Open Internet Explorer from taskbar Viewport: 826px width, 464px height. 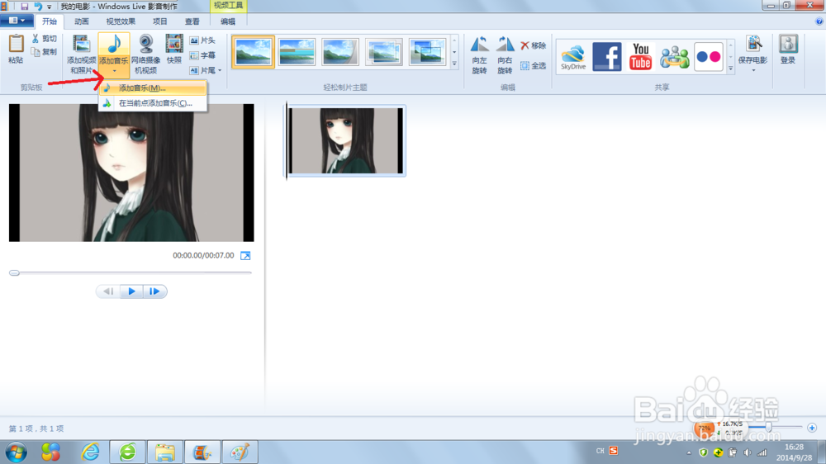pyautogui.click(x=90, y=452)
